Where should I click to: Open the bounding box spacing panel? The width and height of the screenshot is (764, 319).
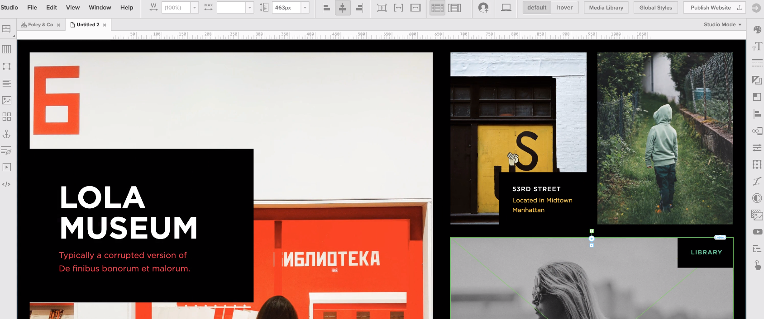click(x=757, y=164)
